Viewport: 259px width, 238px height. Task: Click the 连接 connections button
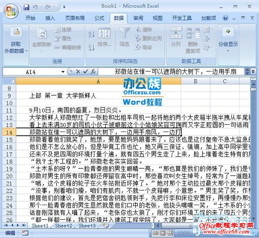[x=63, y=29]
